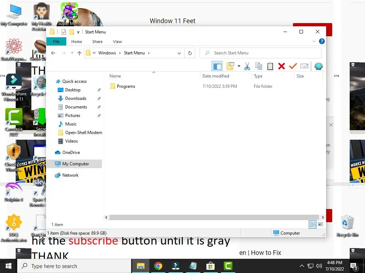Image resolution: width=365 pixels, height=273 pixels.
Task: Click Windows in the address breadcrumb
Action: click(x=107, y=53)
